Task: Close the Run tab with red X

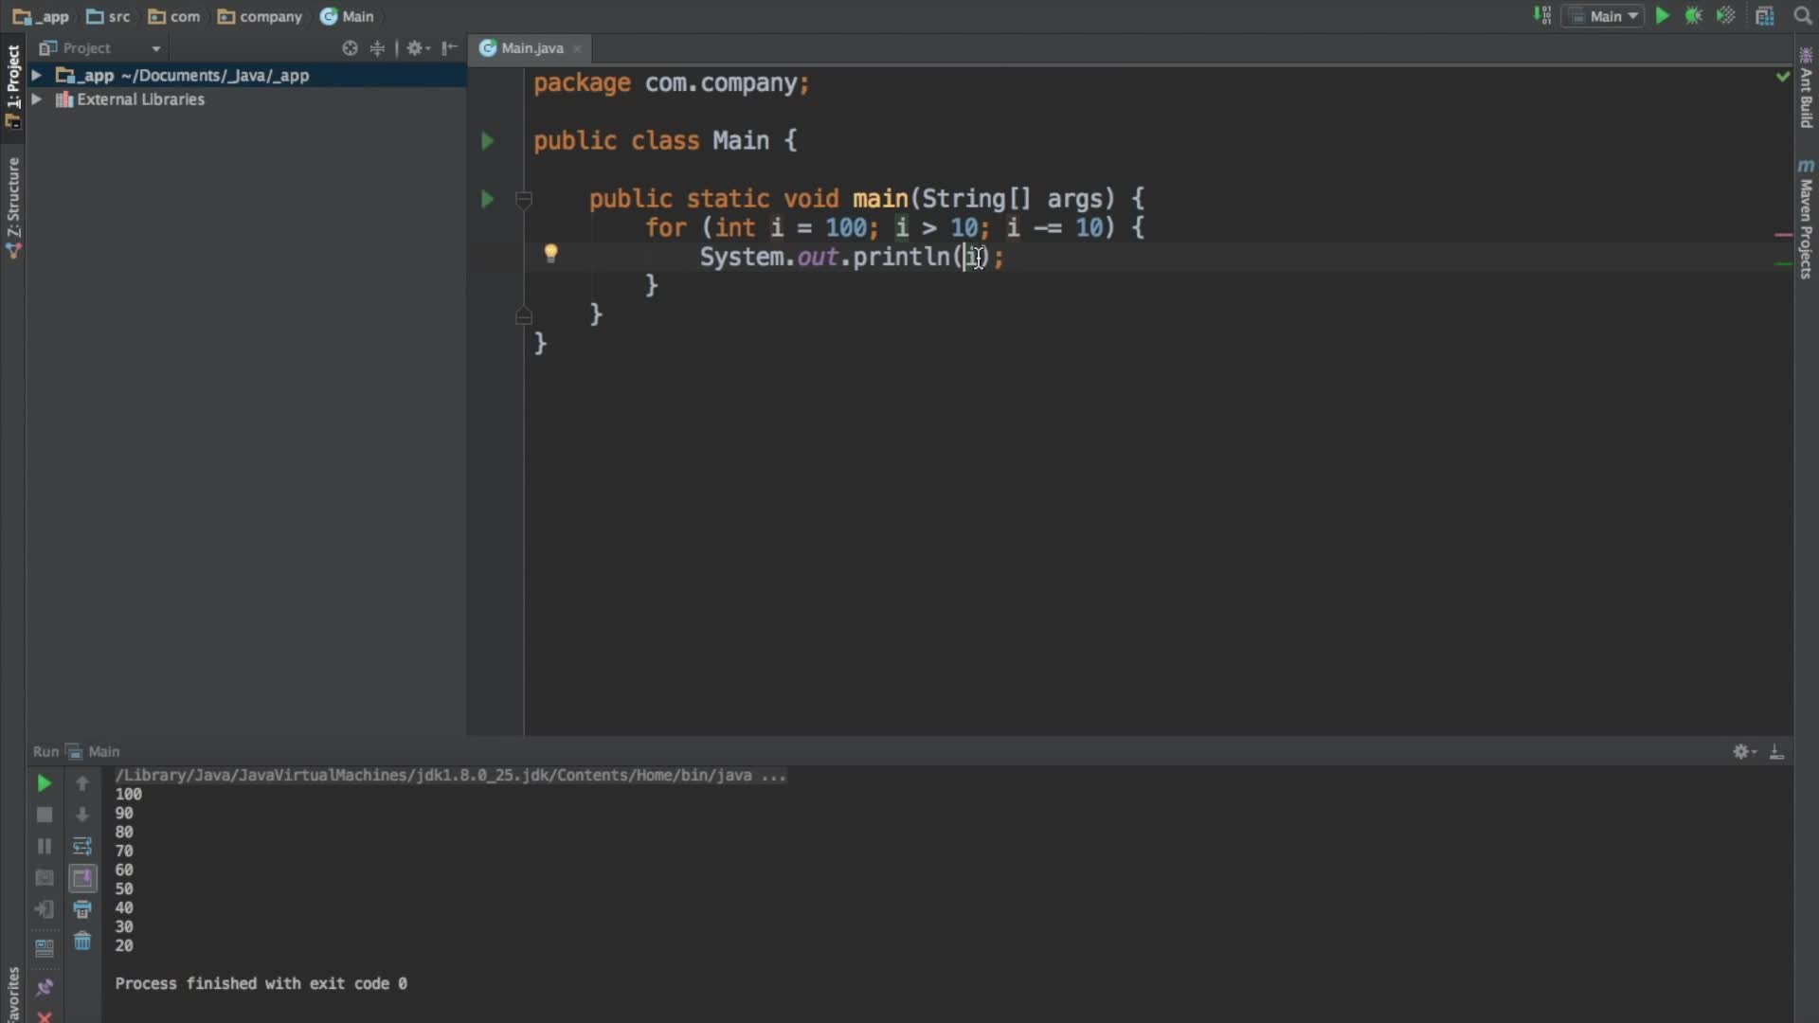Action: [44, 1016]
